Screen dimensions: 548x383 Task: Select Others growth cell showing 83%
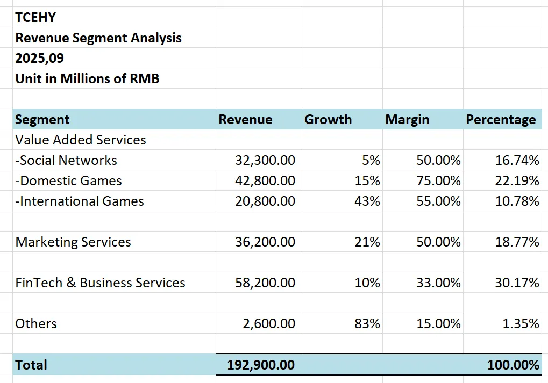click(367, 323)
